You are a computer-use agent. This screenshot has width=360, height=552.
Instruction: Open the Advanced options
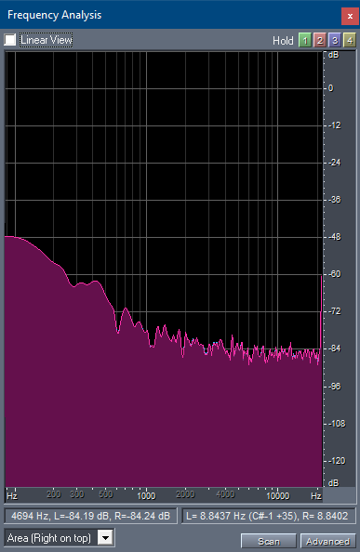coord(327,541)
